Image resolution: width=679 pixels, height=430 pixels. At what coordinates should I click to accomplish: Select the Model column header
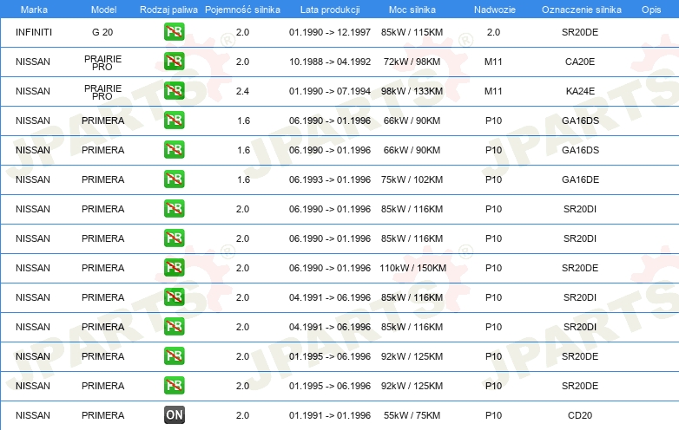pos(103,10)
